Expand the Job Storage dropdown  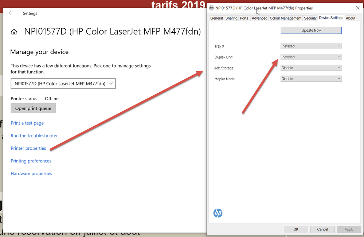click(311, 68)
